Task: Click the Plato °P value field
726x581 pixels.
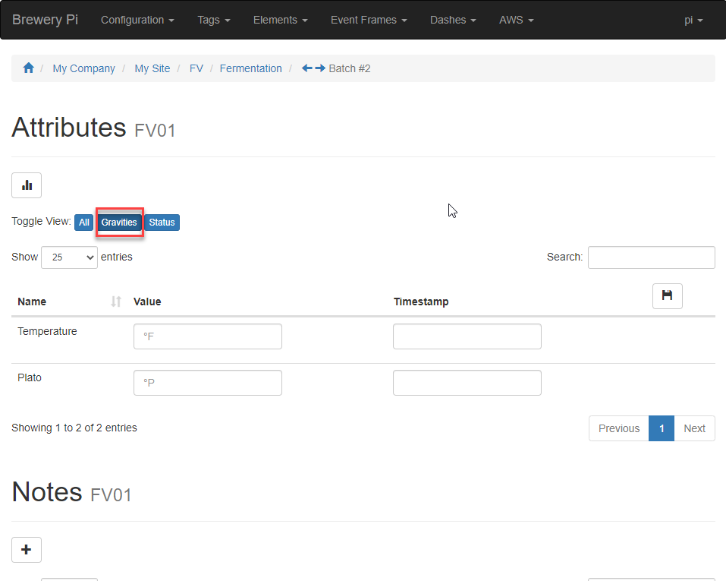Action: tap(208, 383)
